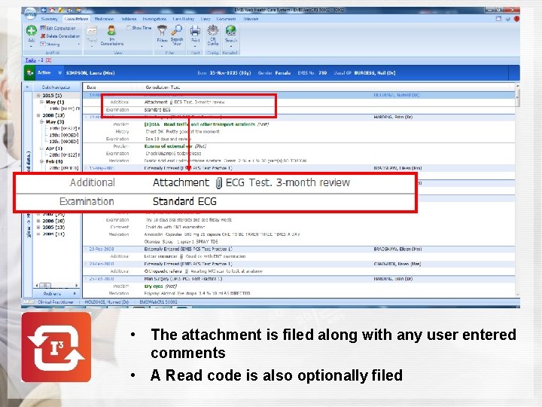Click the Search View magnifier icon
The width and height of the screenshot is (542, 407).
click(x=177, y=29)
